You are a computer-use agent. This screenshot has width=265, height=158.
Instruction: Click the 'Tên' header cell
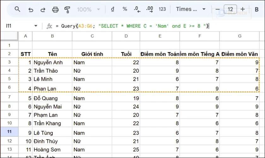52,54
